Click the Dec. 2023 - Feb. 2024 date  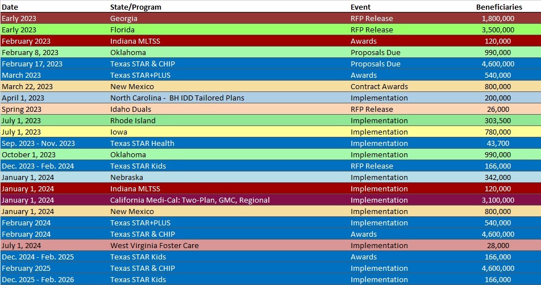click(38, 166)
